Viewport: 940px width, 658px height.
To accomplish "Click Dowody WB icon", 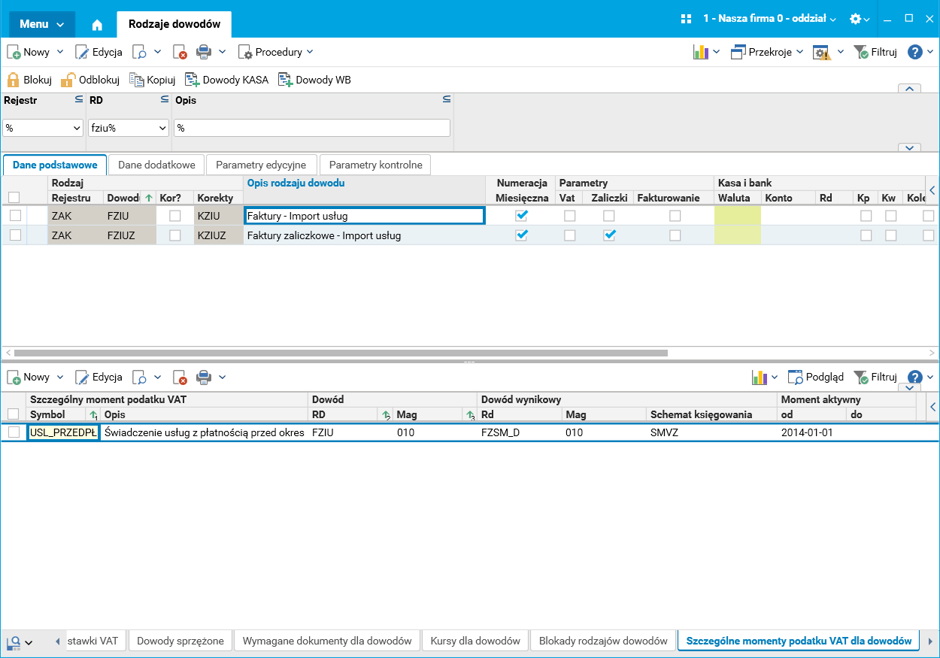I will click(285, 80).
